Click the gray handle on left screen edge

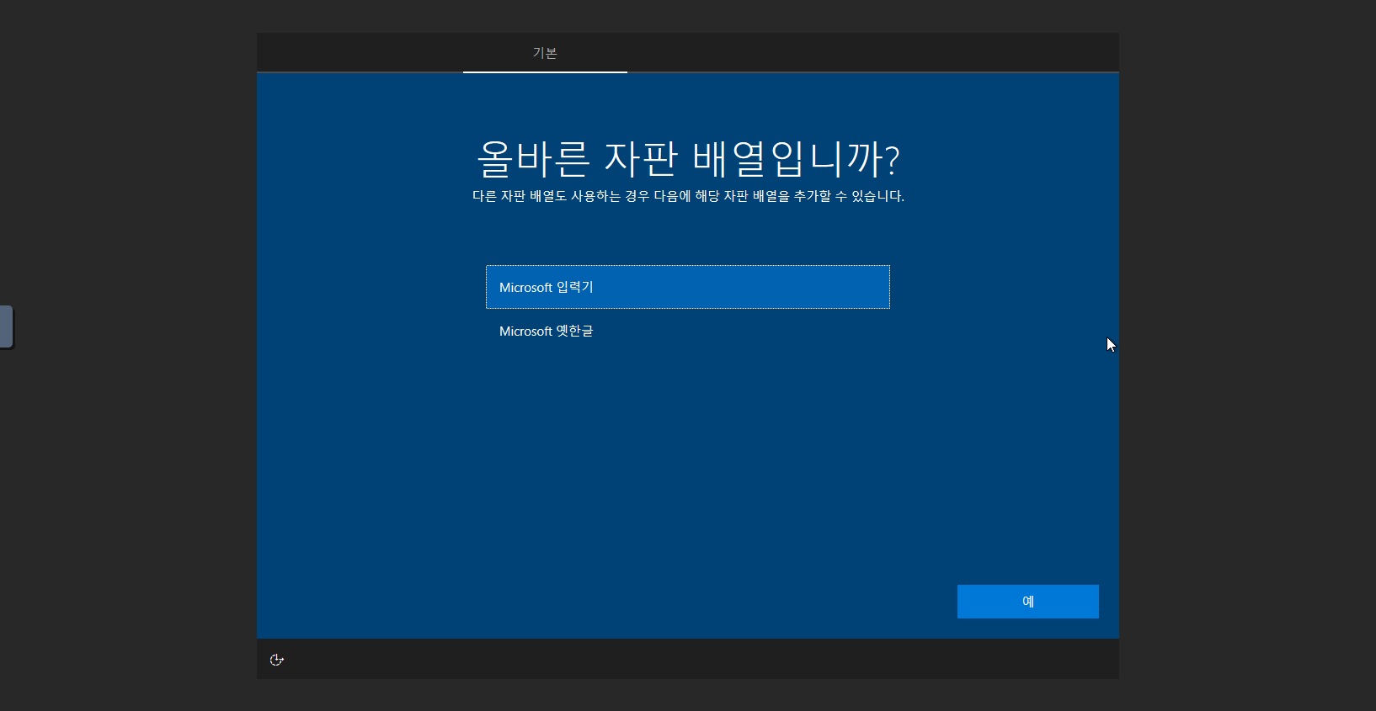click(x=7, y=326)
